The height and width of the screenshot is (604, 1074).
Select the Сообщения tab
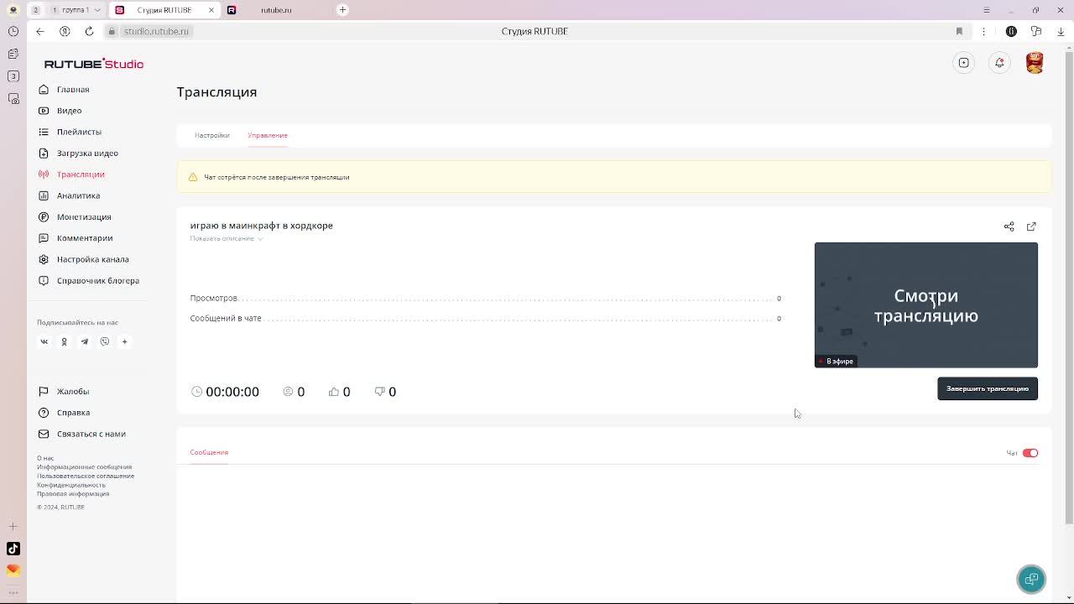tap(209, 452)
